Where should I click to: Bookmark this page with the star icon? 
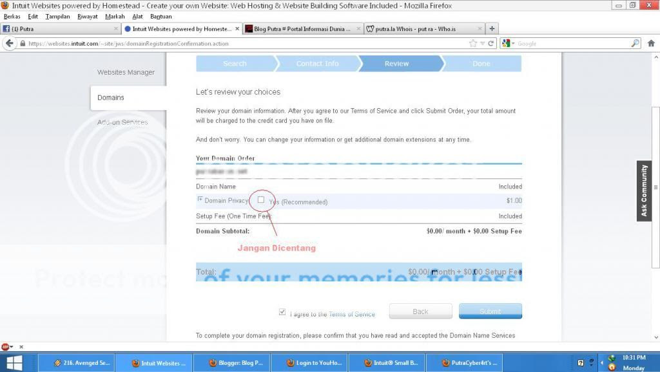(x=473, y=43)
